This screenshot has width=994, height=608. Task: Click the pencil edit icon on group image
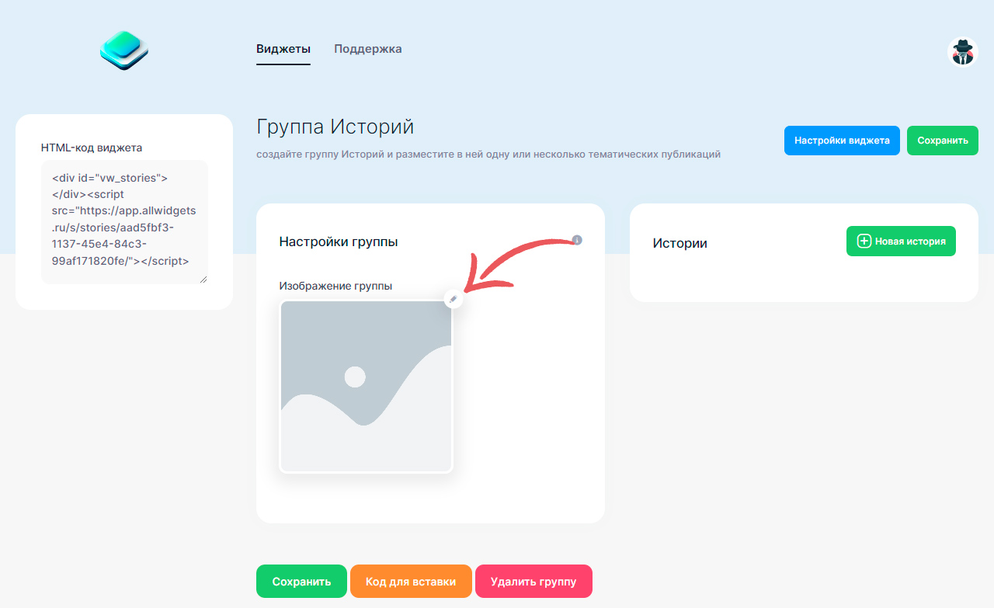pyautogui.click(x=454, y=299)
